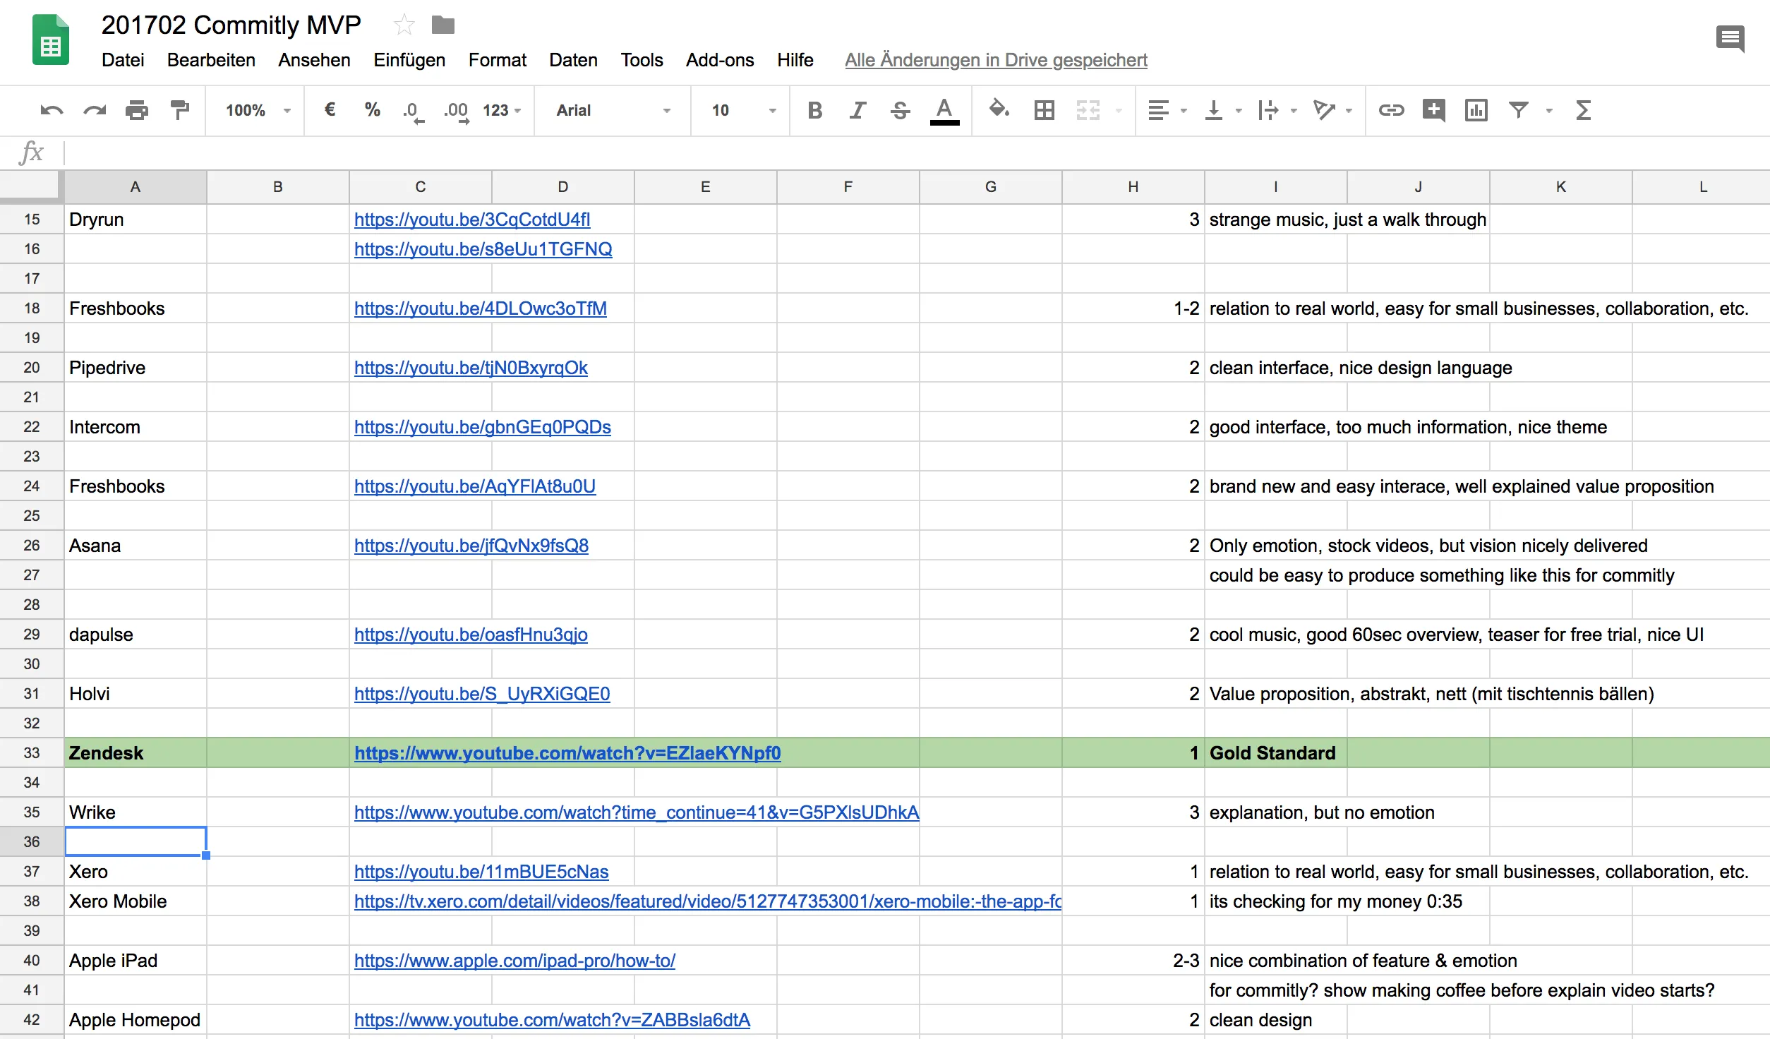Open the Daten menu
The image size is (1770, 1039).
[573, 60]
